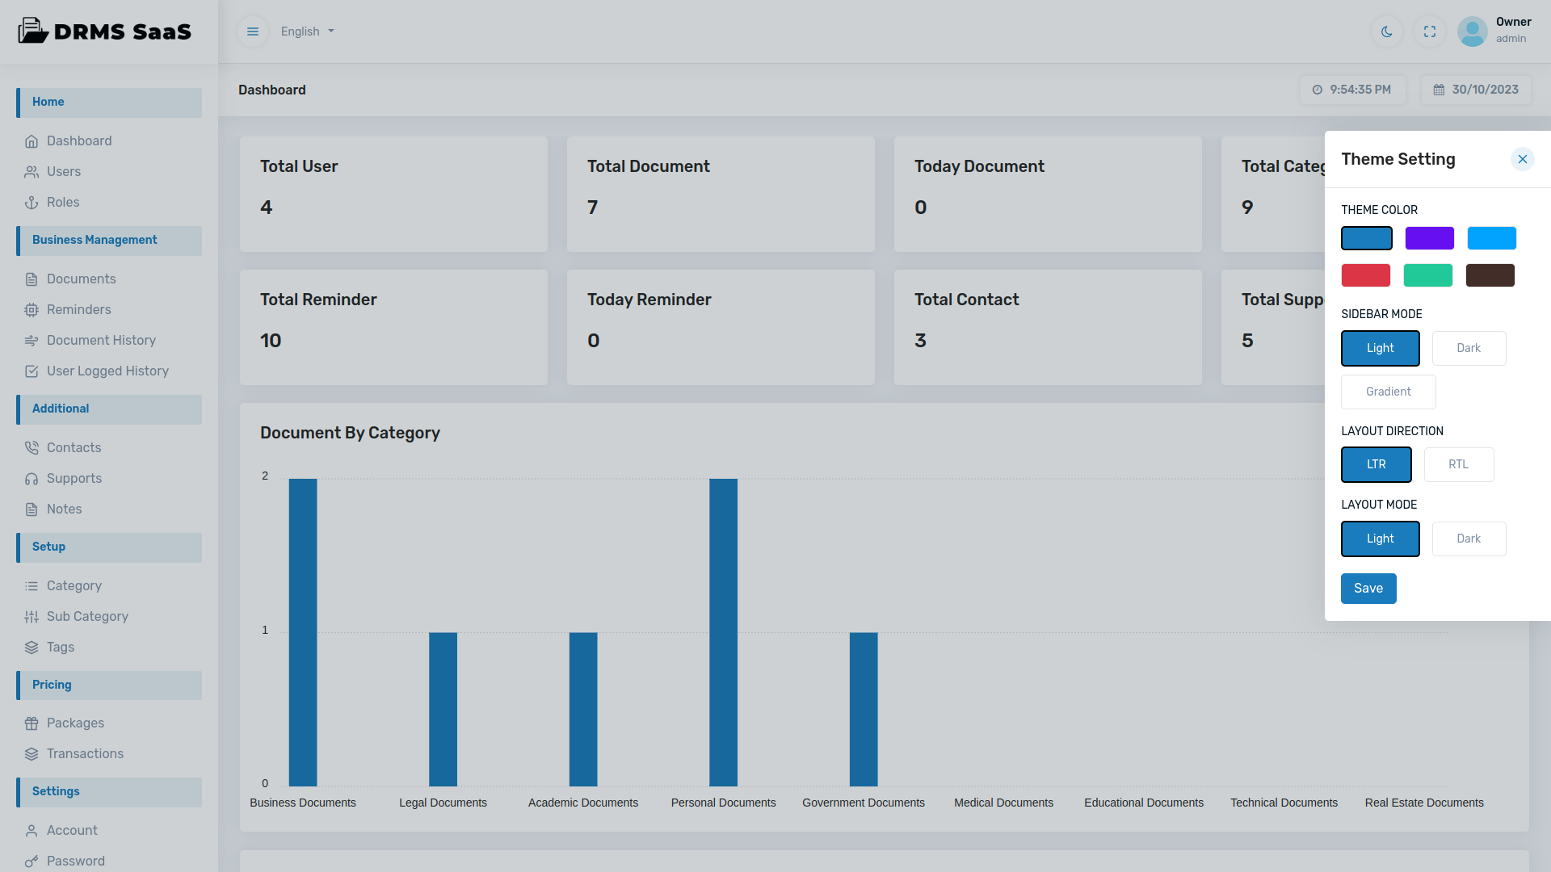1551x872 pixels.
Task: Open Users in sidebar menu
Action: pos(64,172)
